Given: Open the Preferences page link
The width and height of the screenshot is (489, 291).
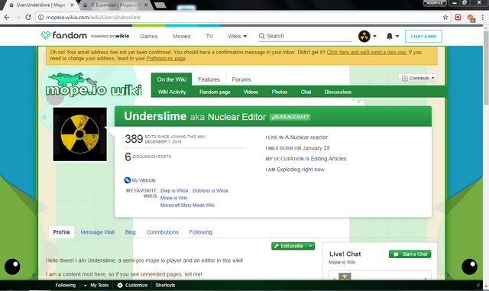Looking at the screenshot, I should [x=166, y=58].
